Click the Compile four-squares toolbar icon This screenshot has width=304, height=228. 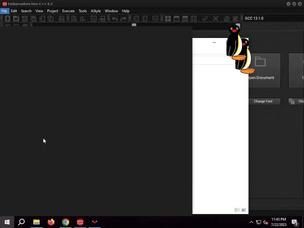[168, 19]
